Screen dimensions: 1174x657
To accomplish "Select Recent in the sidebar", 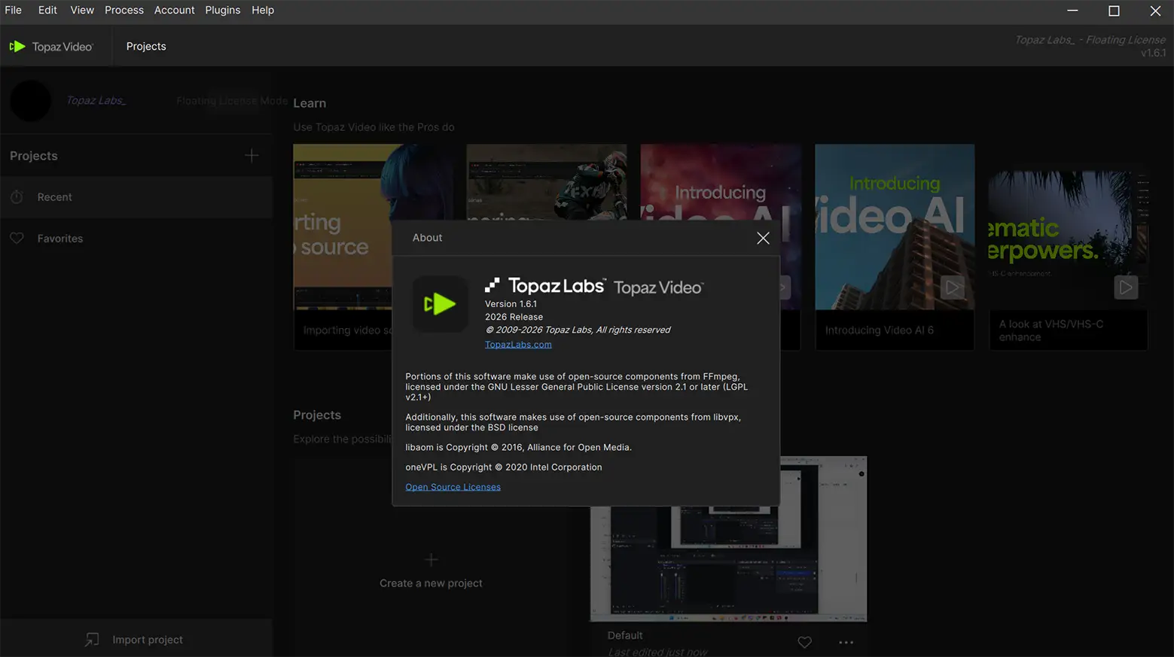I will coord(136,197).
